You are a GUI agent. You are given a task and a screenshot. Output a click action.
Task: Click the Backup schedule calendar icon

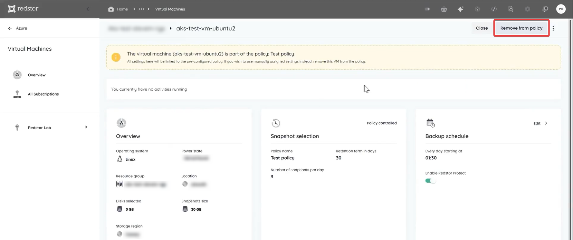pyautogui.click(x=430, y=123)
